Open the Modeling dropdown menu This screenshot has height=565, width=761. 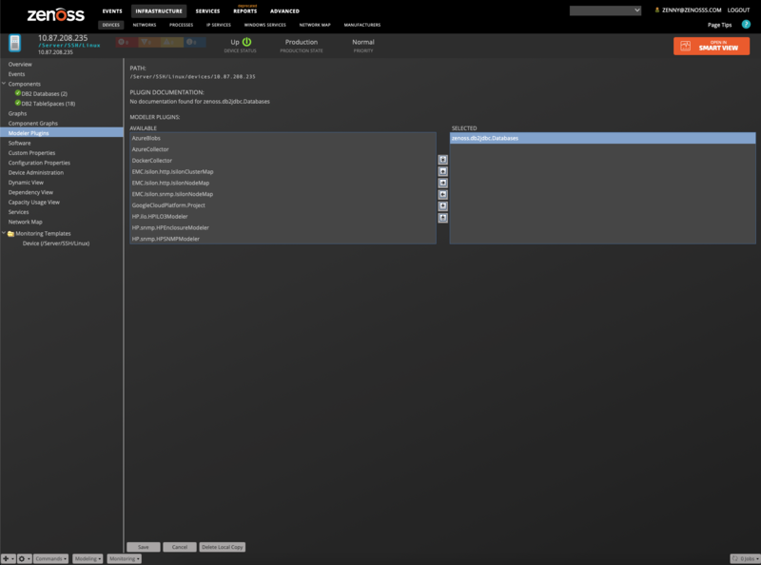88,559
